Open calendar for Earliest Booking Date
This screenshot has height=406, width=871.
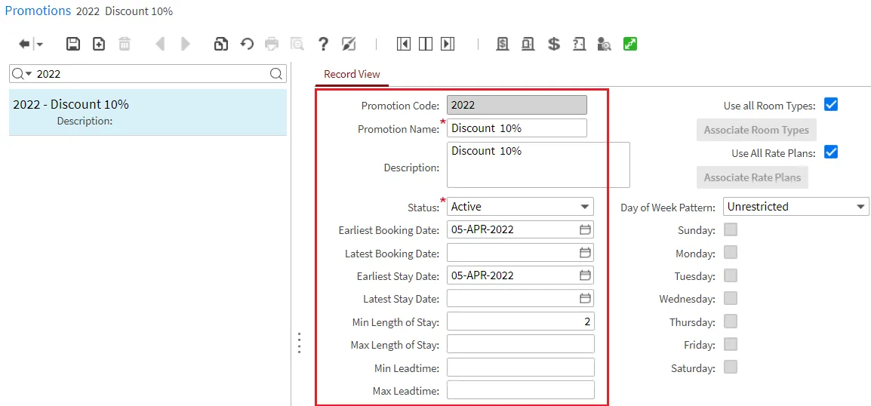click(585, 229)
